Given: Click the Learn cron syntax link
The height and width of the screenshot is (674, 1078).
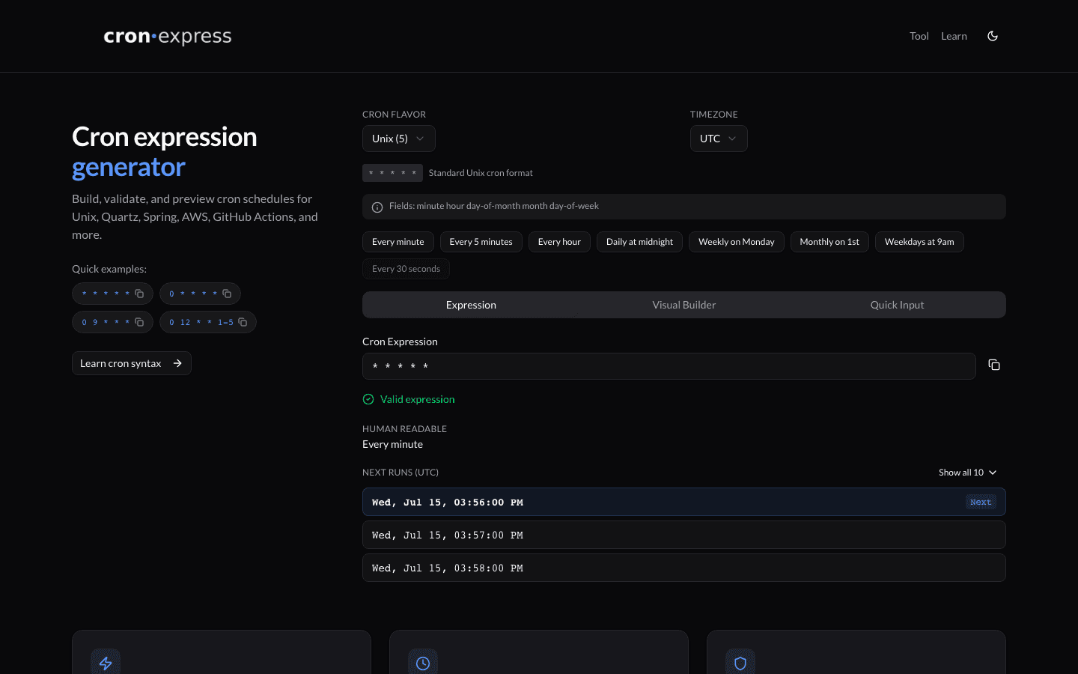Looking at the screenshot, I should tap(132, 363).
